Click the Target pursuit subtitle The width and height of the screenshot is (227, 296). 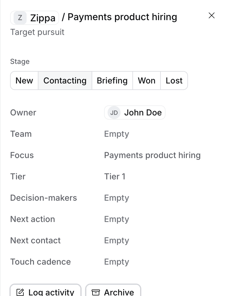point(37,32)
